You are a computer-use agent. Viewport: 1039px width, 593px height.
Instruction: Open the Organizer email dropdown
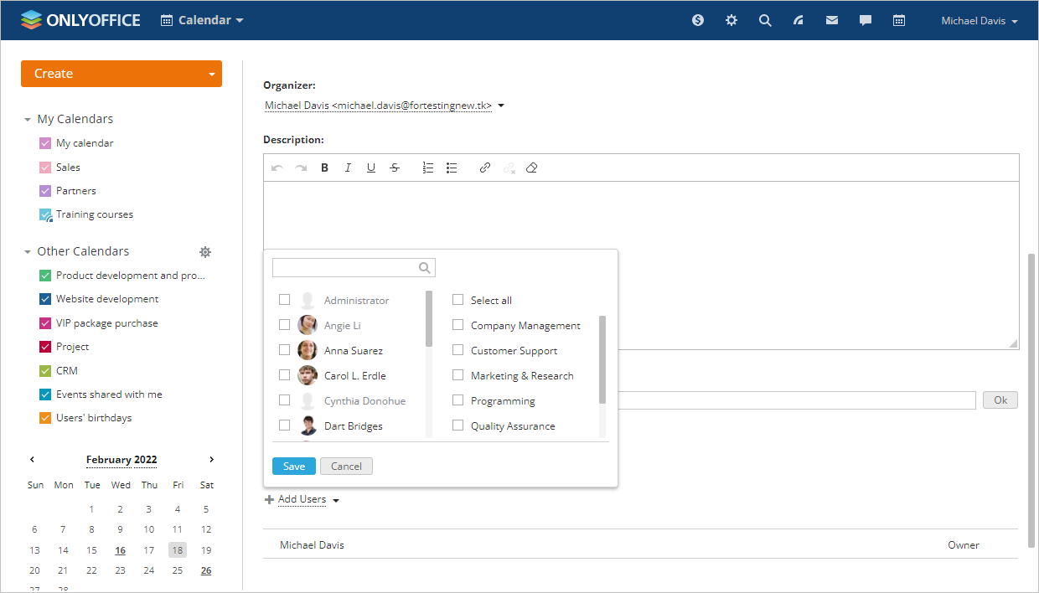[x=501, y=106]
